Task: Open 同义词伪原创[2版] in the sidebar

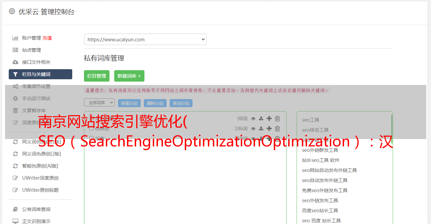Action: point(42,154)
